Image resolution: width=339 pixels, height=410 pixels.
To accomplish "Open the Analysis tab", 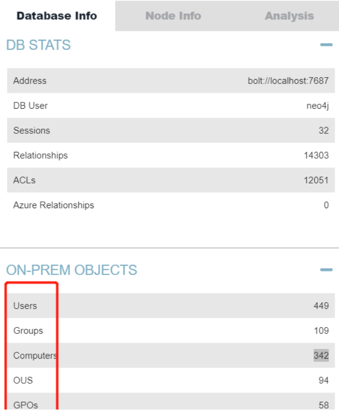I will 289,16.
